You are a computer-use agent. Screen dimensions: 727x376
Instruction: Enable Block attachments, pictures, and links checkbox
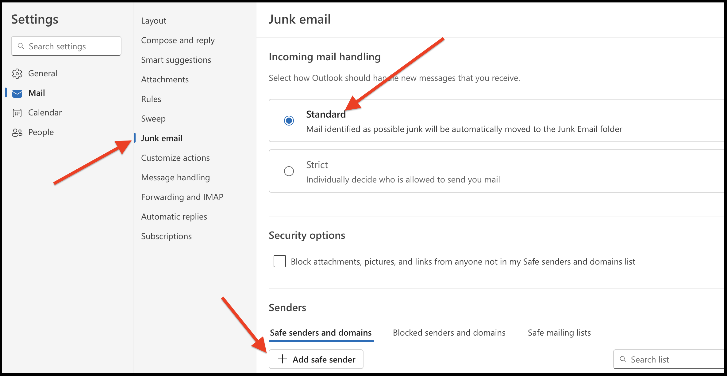(280, 261)
